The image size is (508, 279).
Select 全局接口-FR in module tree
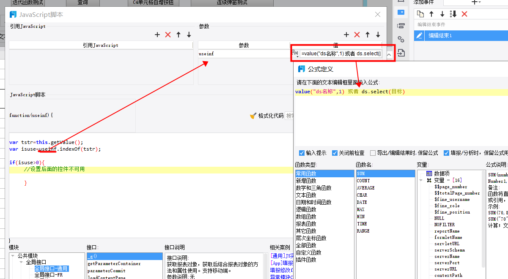49,275
